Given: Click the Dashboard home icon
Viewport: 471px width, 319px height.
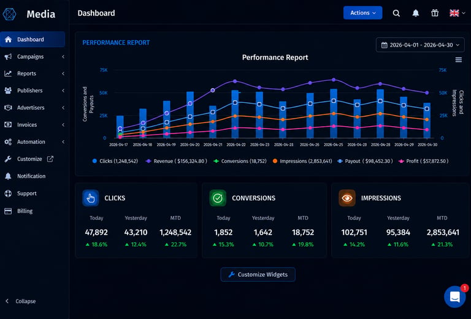Looking at the screenshot, I should [x=8, y=40].
